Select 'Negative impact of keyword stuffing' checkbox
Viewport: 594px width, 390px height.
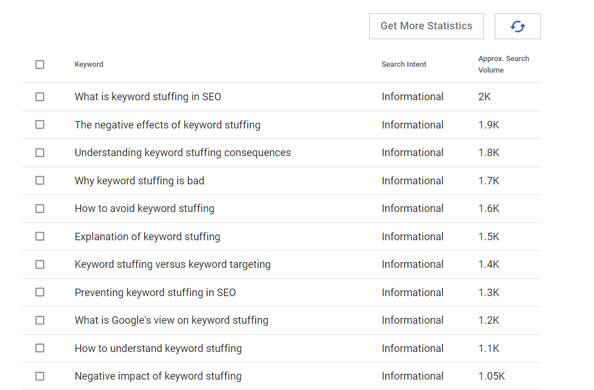[40, 376]
